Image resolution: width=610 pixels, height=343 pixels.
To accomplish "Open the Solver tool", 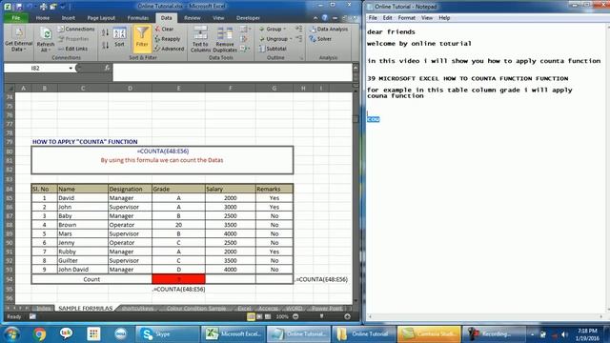I will [320, 39].
